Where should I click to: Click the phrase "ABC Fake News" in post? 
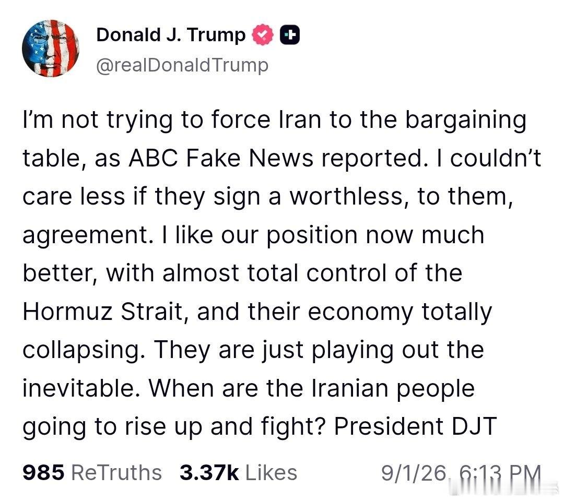pyautogui.click(x=221, y=158)
